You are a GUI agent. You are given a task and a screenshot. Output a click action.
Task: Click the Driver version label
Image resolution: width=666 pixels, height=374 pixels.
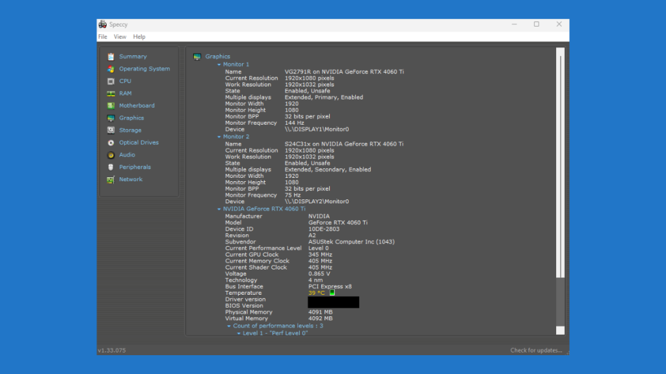pos(245,299)
